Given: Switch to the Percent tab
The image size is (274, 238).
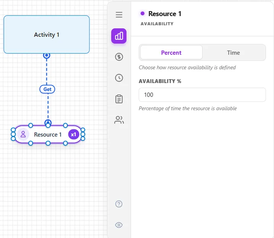Looking at the screenshot, I should [171, 52].
